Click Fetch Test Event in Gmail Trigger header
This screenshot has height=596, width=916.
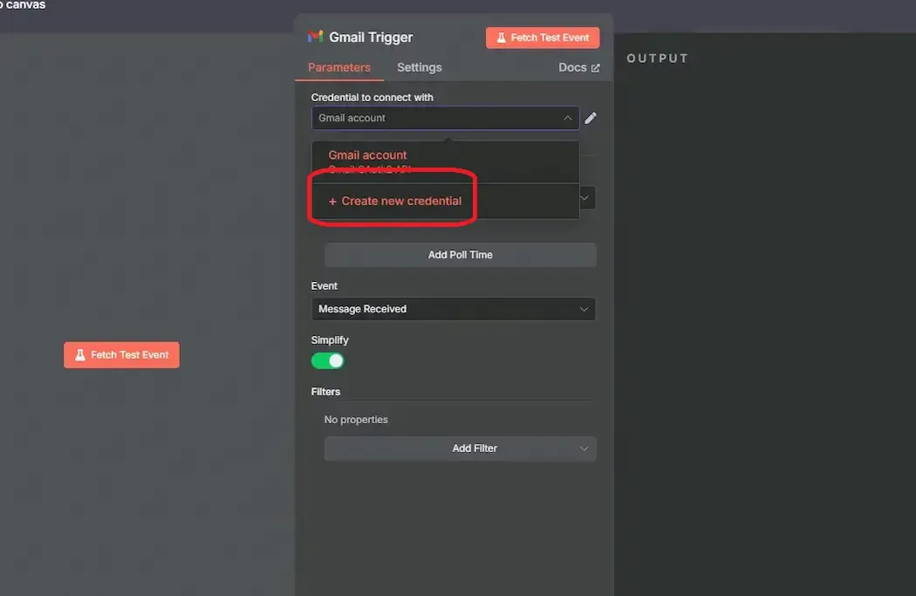tap(543, 38)
